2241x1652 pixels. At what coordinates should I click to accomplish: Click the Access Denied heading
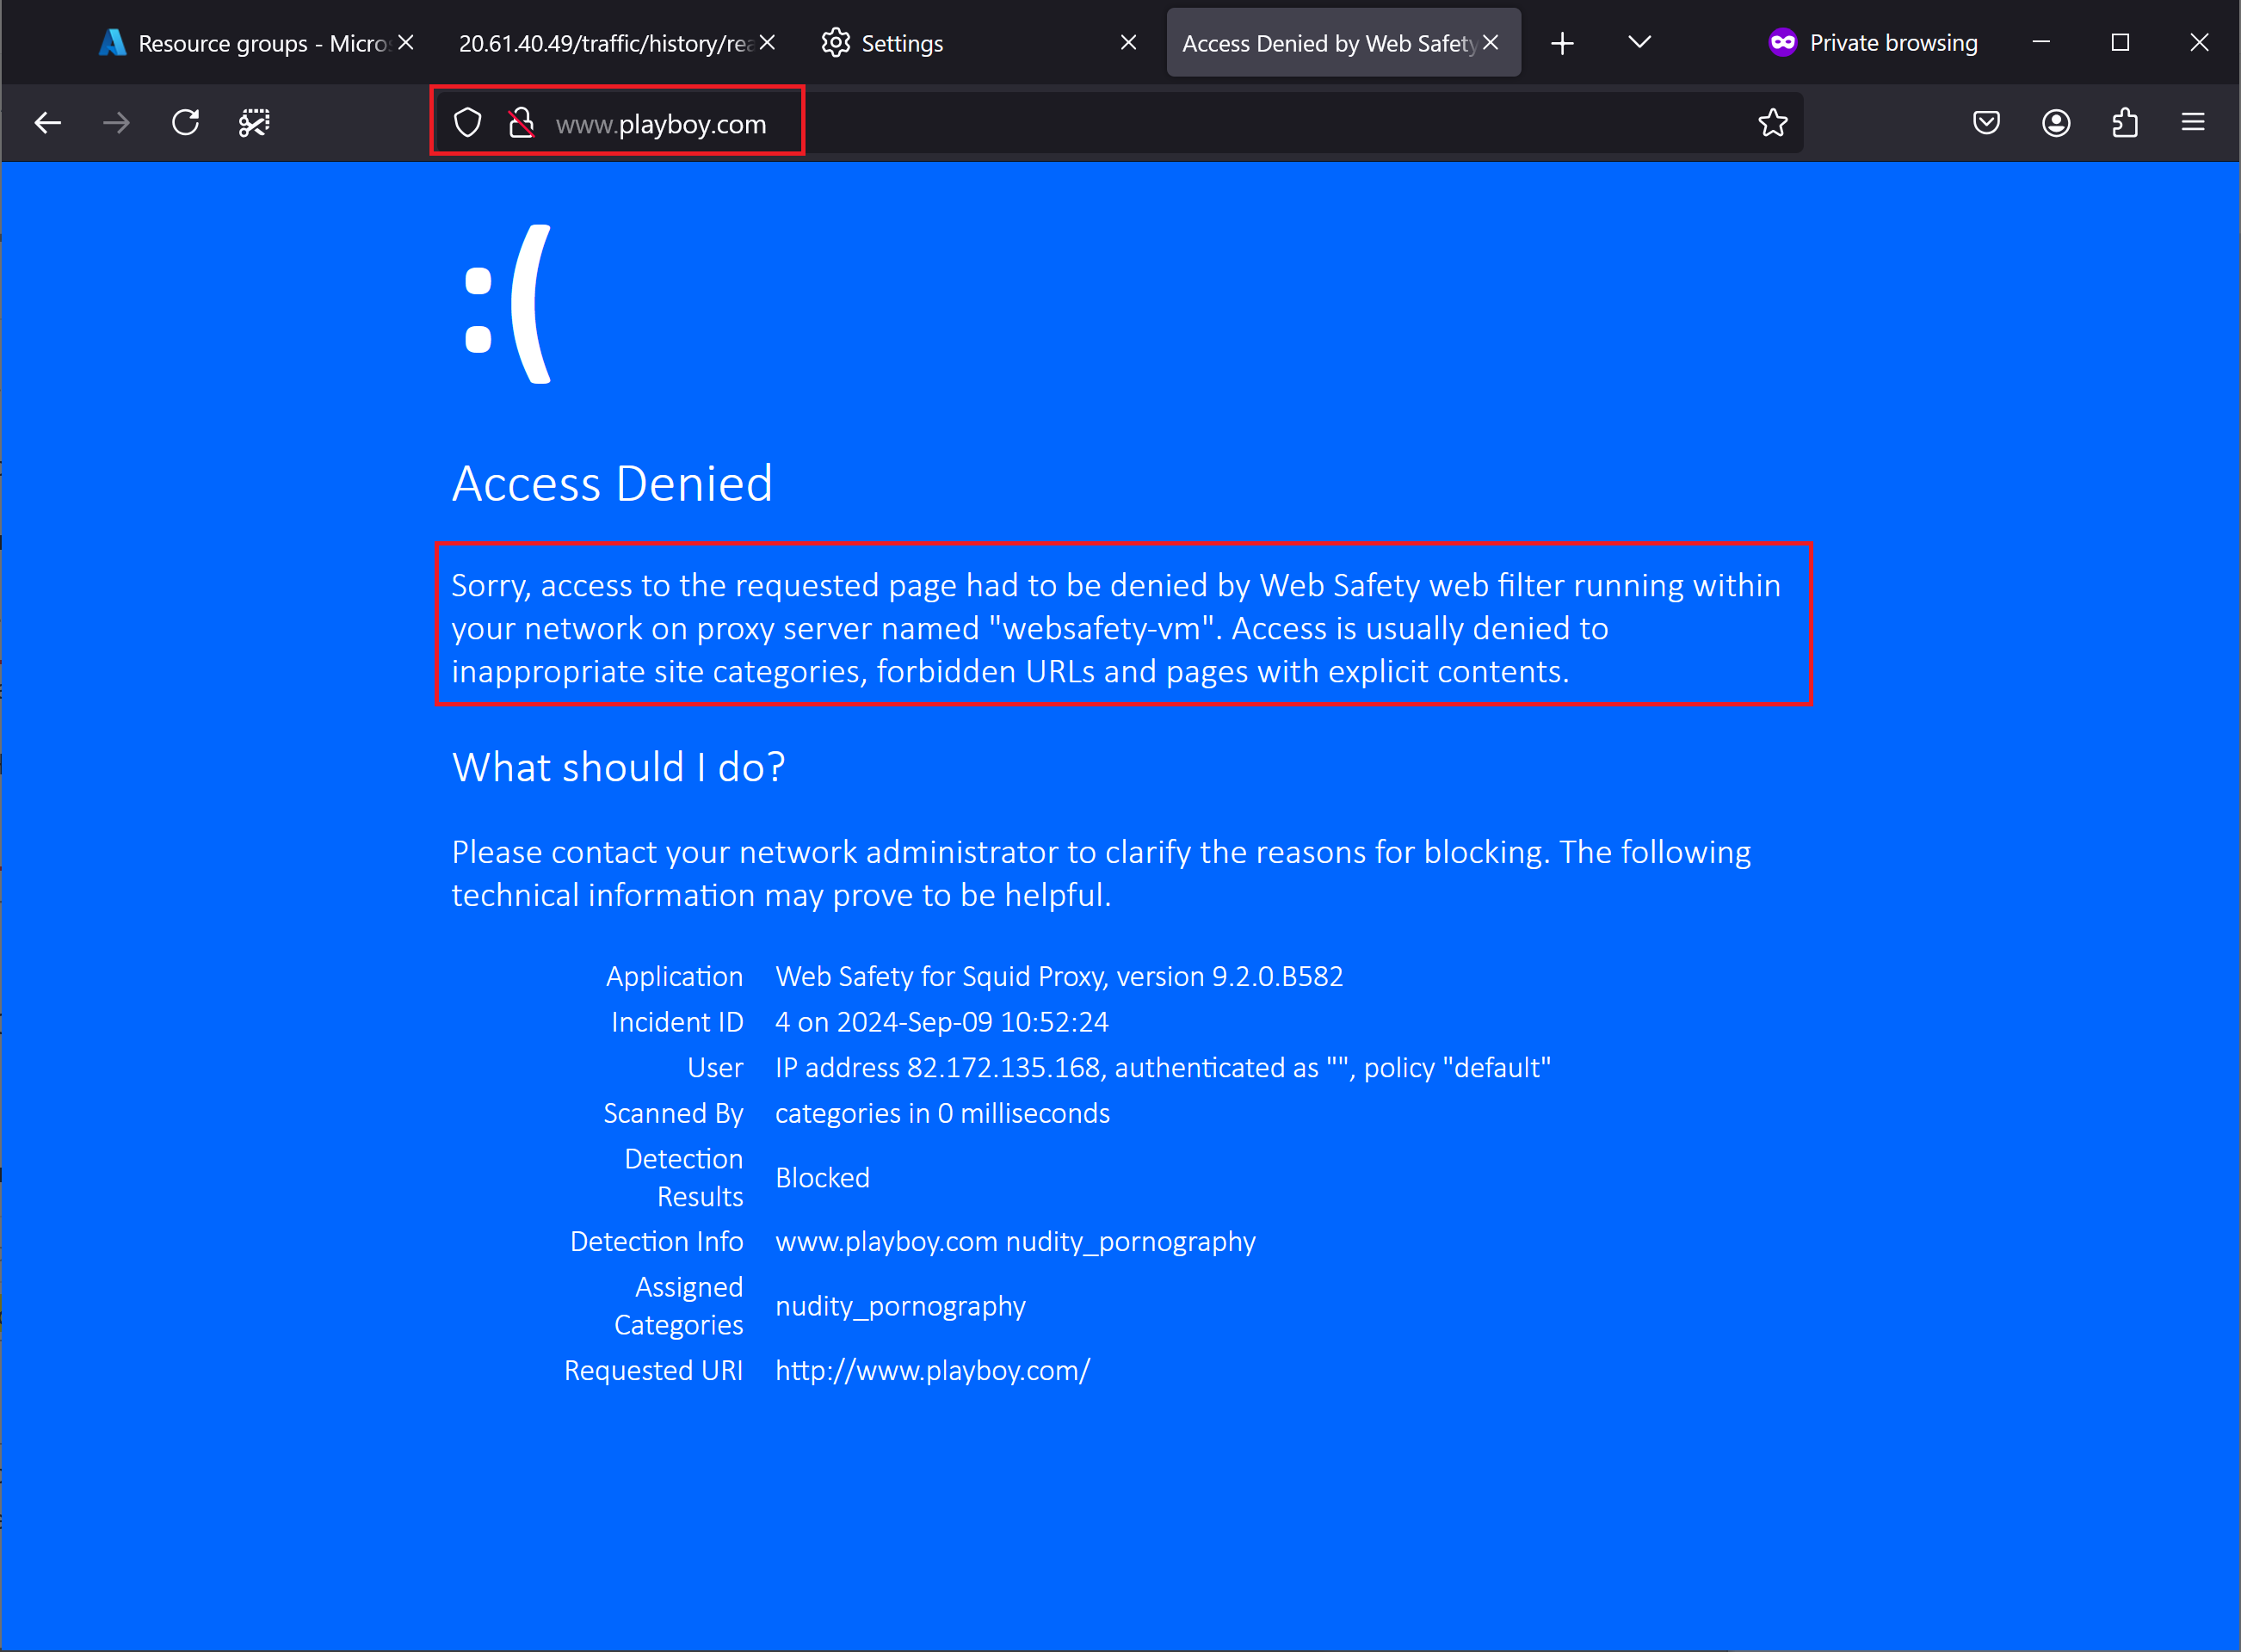pyautogui.click(x=612, y=484)
